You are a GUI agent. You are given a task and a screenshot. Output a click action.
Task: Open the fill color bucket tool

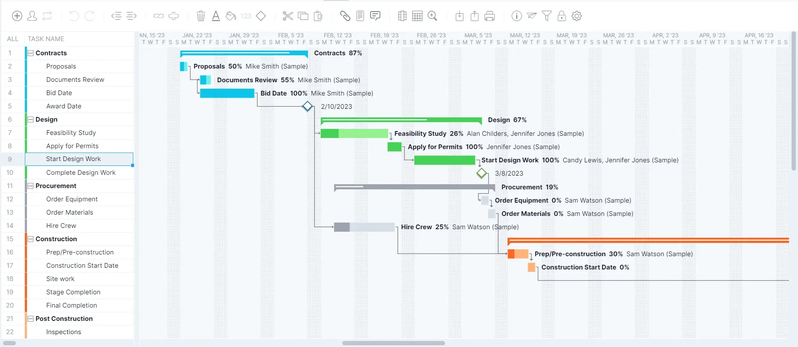(230, 16)
